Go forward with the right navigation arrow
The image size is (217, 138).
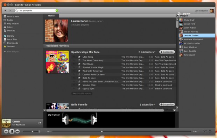(10, 10)
